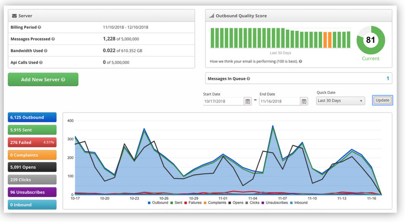The height and width of the screenshot is (222, 405).
Task: Click help icon next to Messages In Queue
Action: pyautogui.click(x=248, y=79)
